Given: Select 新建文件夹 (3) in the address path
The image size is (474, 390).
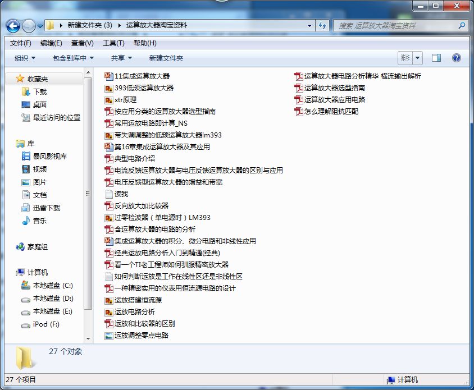Looking at the screenshot, I should [x=90, y=25].
